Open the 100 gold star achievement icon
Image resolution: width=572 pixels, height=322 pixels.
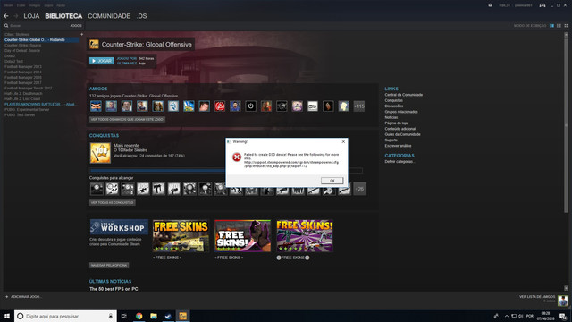tap(100, 153)
